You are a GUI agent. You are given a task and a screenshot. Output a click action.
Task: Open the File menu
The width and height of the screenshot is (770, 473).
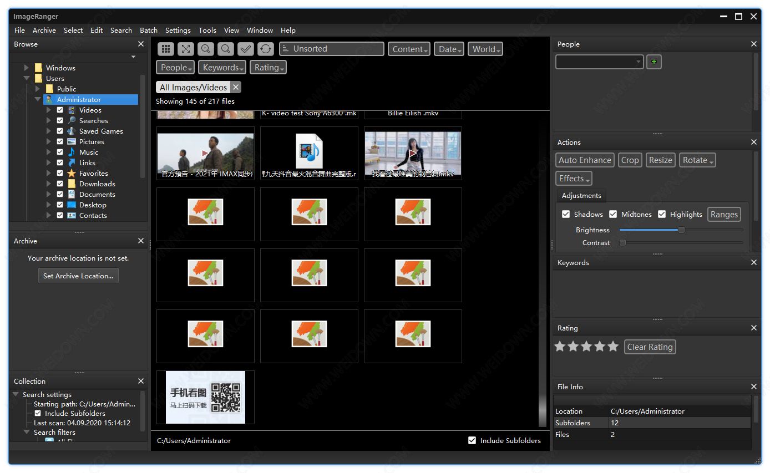click(20, 30)
